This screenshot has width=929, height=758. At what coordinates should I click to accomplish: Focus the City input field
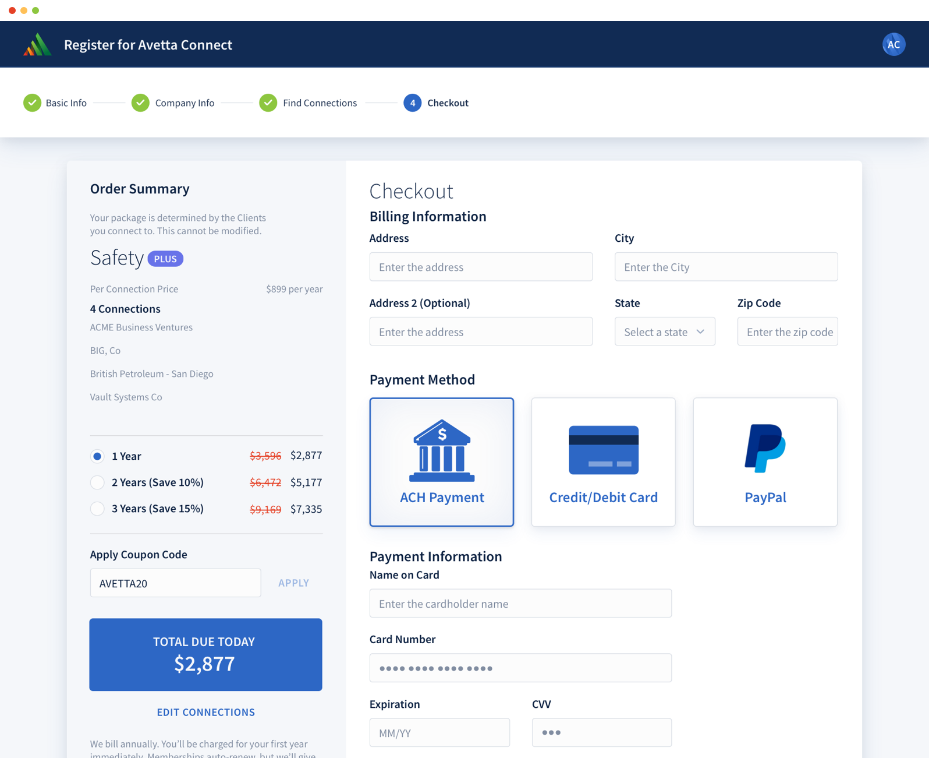(726, 267)
